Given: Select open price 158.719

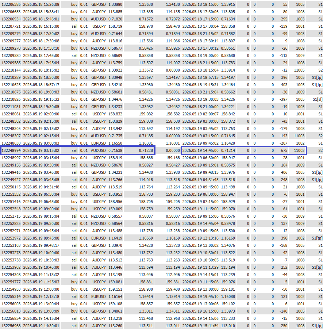Looking at the screenshot, I should click(115, 26).
